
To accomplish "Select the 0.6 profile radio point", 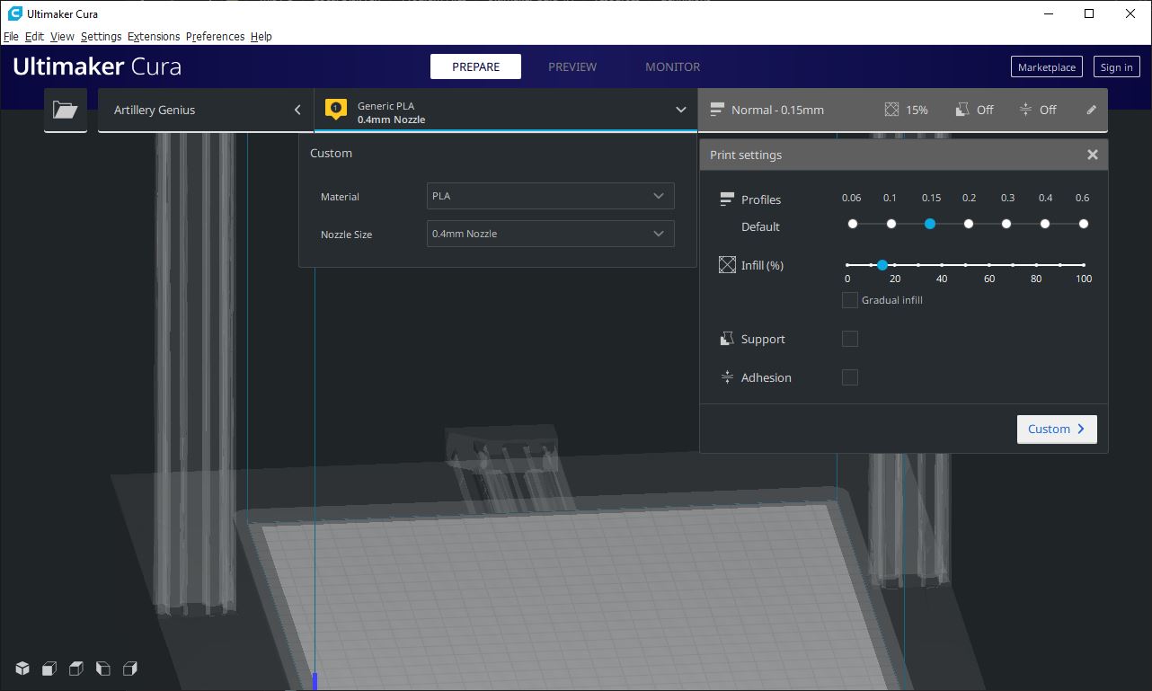I will 1084,224.
